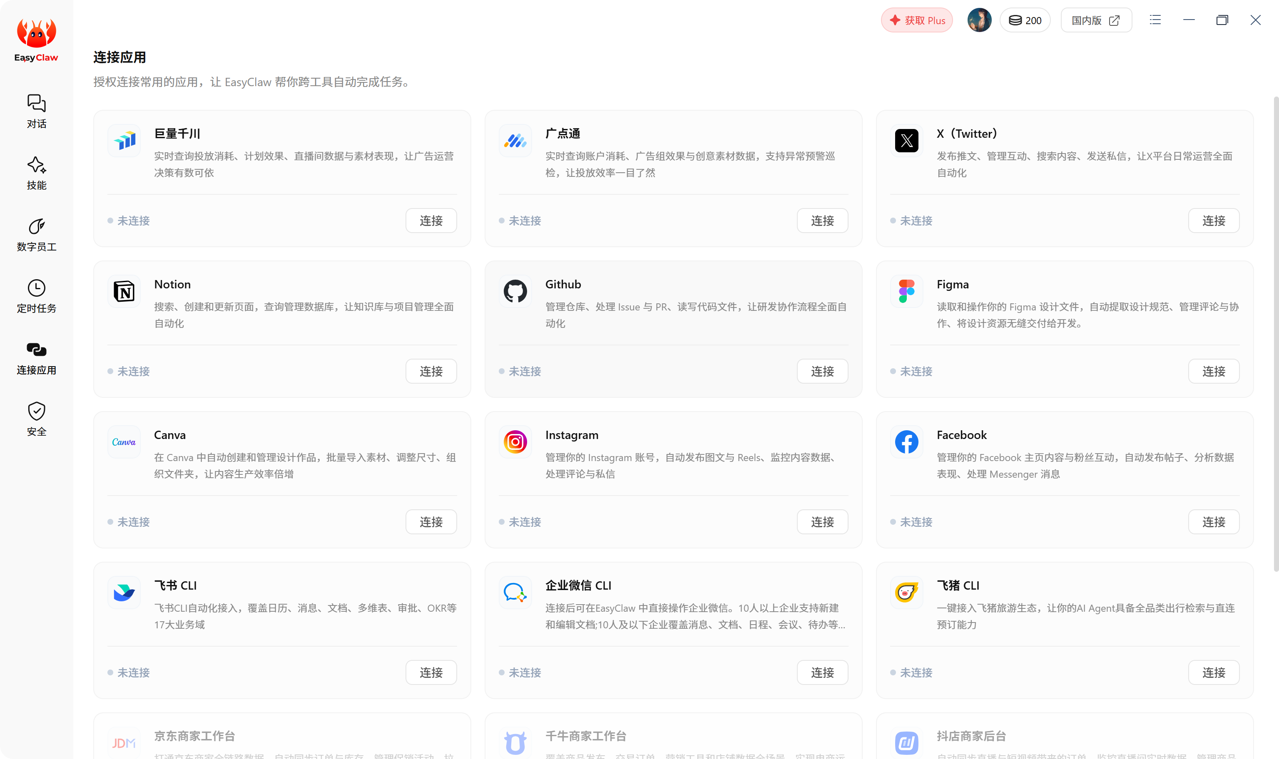
Task: Click the X（Twitter）card title
Action: [x=967, y=134]
